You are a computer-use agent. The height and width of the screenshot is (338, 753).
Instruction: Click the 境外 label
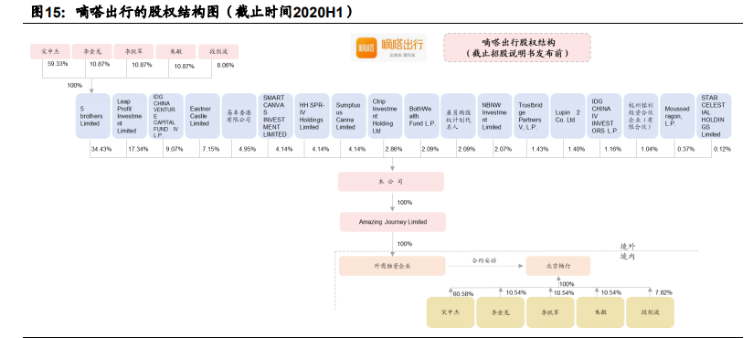(x=627, y=247)
